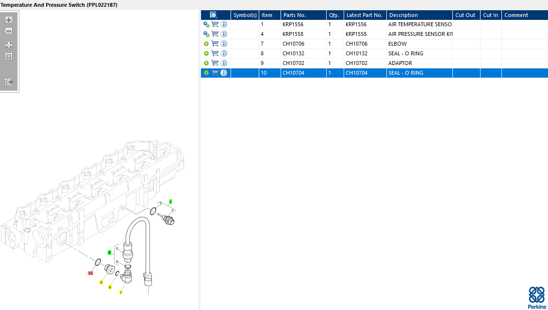Click gear icon for item 1 KRP1556

coord(206,24)
